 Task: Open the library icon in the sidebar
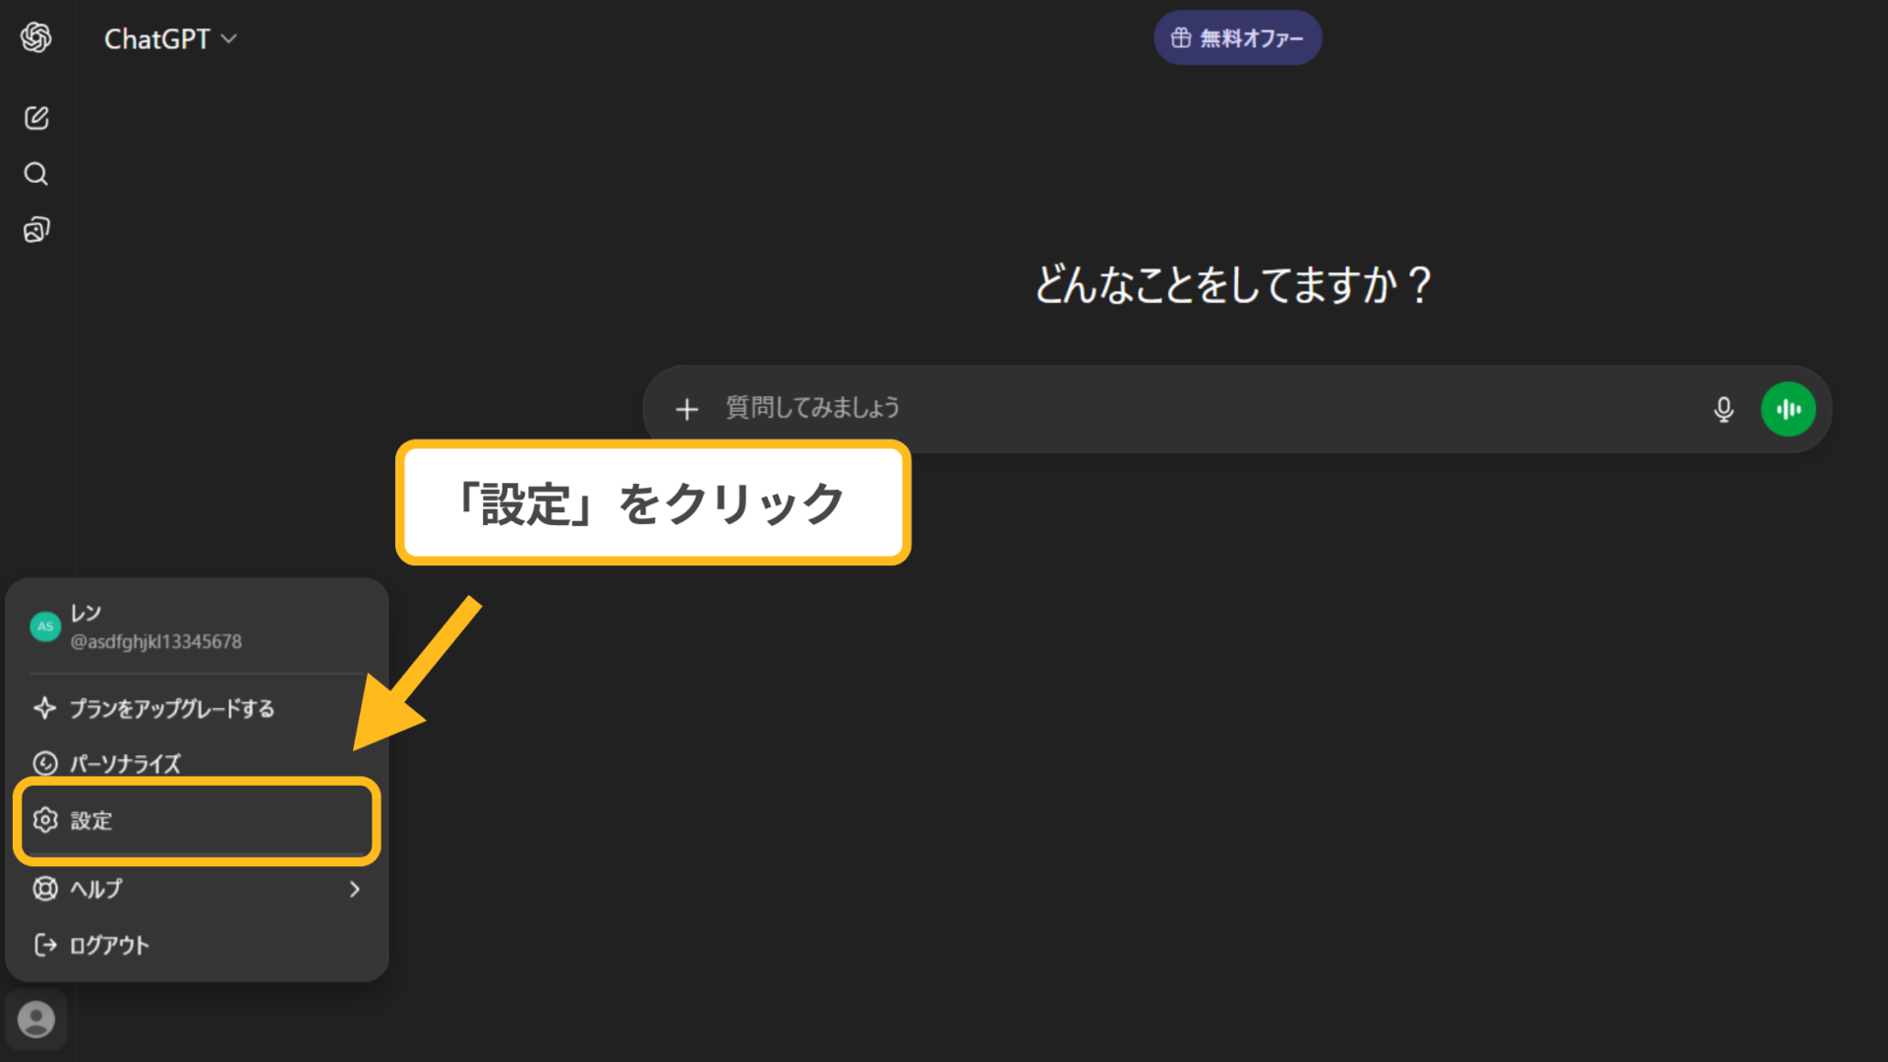tap(35, 228)
